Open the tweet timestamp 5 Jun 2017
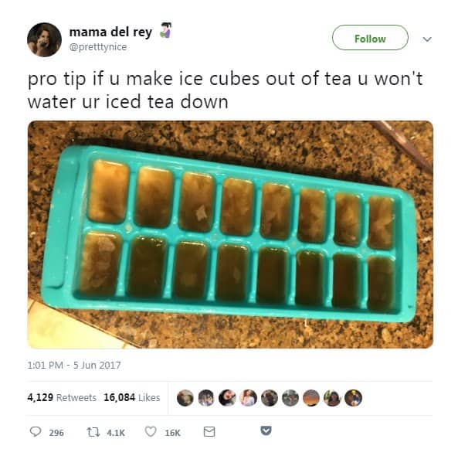This screenshot has height=449, width=458. pyautogui.click(x=74, y=365)
